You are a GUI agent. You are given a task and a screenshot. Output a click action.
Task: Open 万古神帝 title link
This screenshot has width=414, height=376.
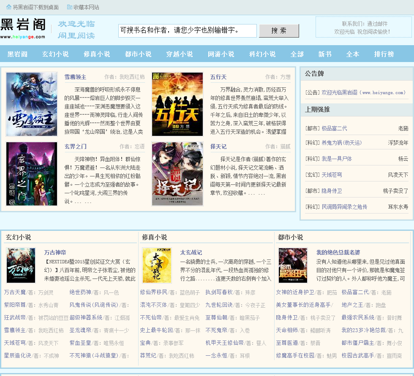pyautogui.click(x=55, y=252)
